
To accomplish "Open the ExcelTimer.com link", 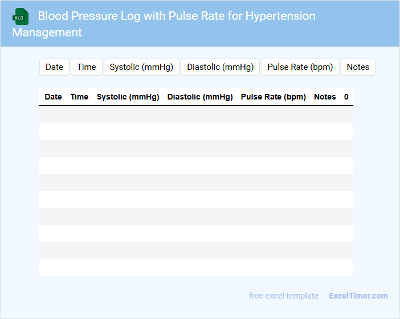I will tap(358, 296).
